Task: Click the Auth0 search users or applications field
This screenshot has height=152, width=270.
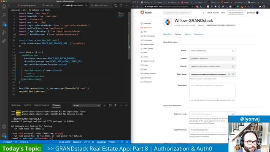Action: click(x=177, y=13)
